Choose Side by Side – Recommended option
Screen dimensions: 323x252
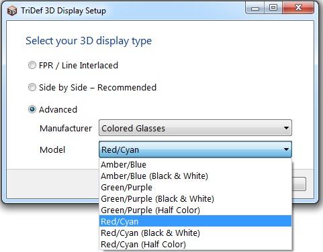coord(32,87)
